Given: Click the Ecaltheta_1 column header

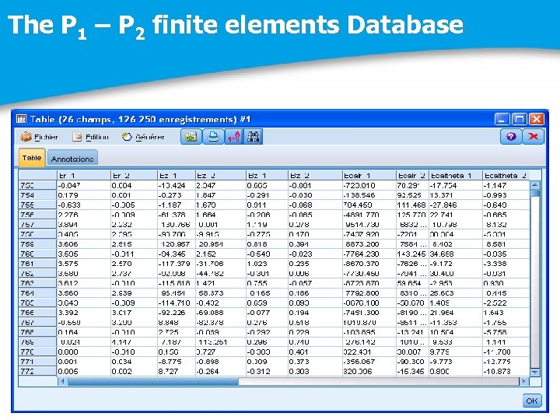Looking at the screenshot, I should pos(456,175).
